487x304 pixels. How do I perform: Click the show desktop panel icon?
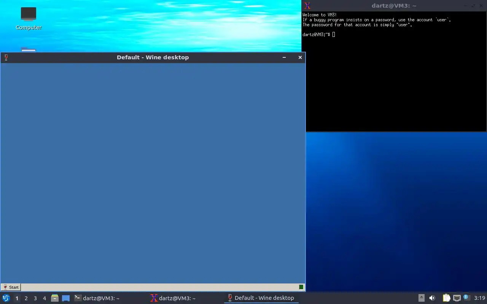pos(66,298)
